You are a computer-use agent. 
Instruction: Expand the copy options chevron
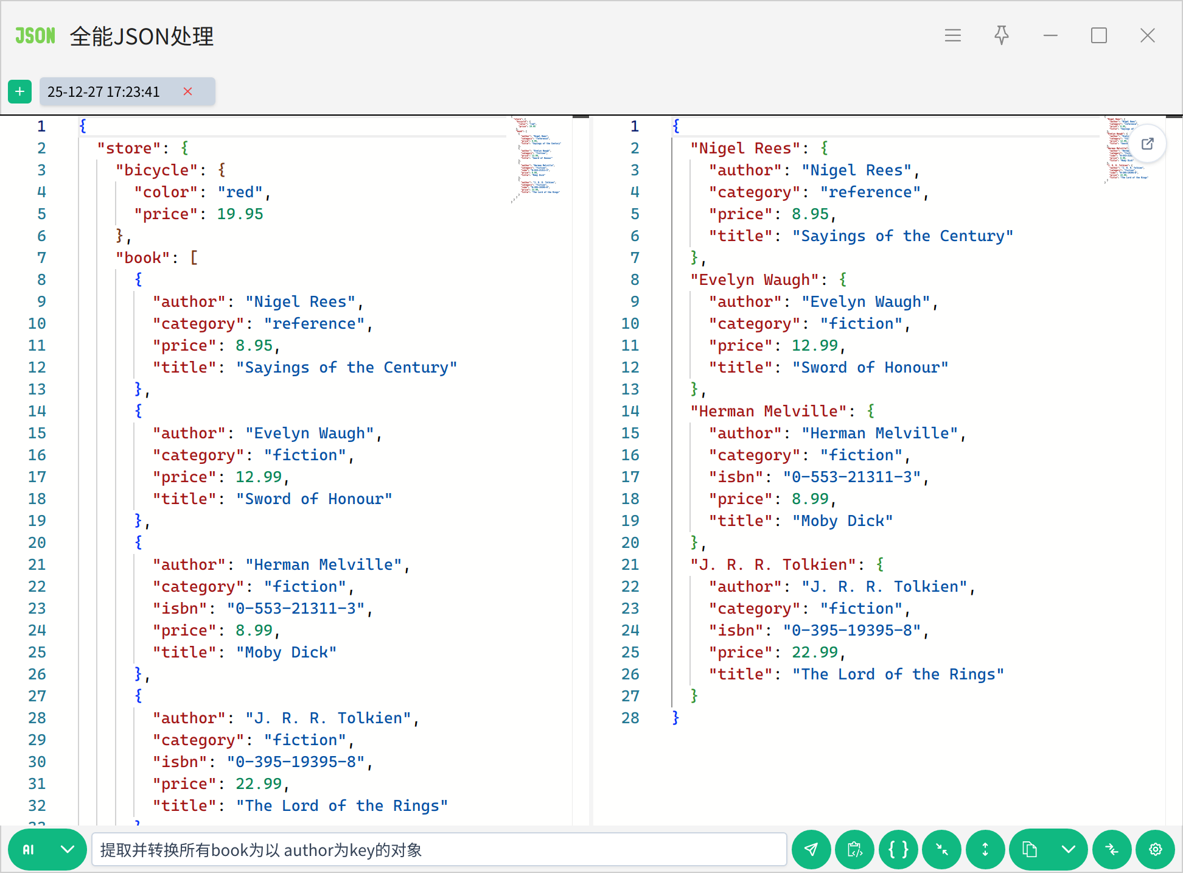1069,849
